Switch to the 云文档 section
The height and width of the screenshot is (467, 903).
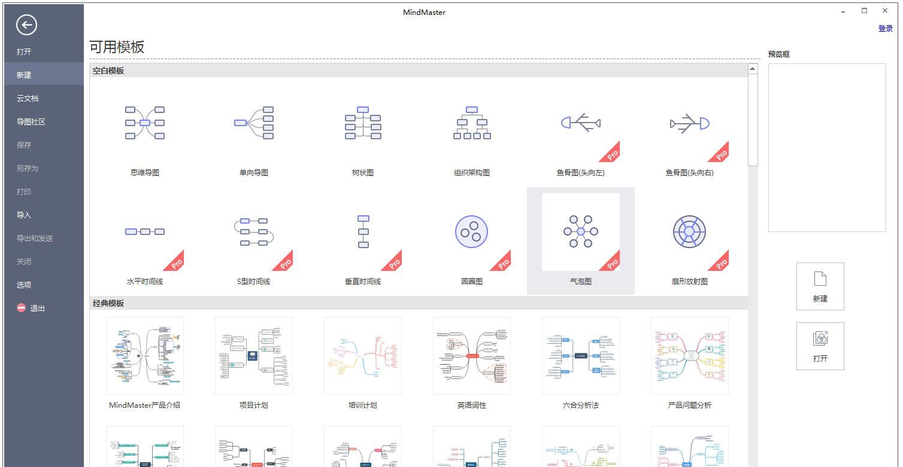pos(31,97)
